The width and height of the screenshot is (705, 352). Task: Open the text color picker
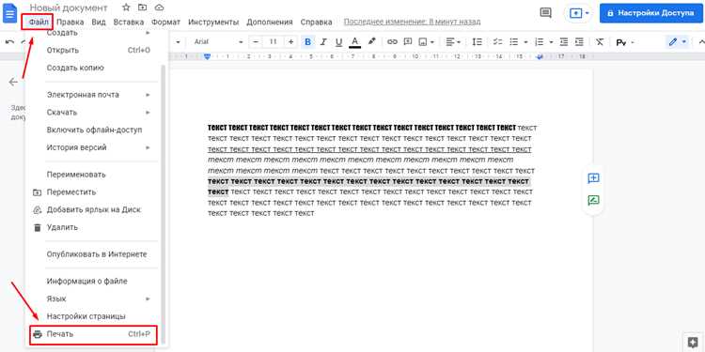point(354,41)
